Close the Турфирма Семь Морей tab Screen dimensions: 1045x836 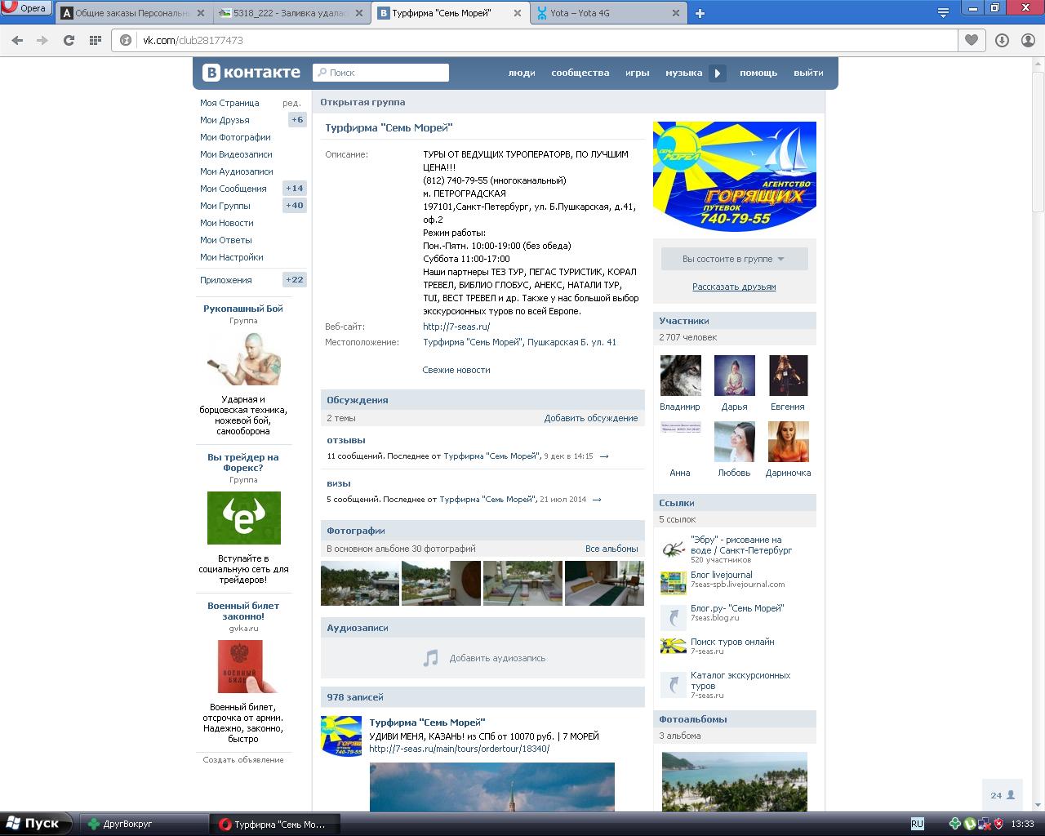click(x=517, y=13)
